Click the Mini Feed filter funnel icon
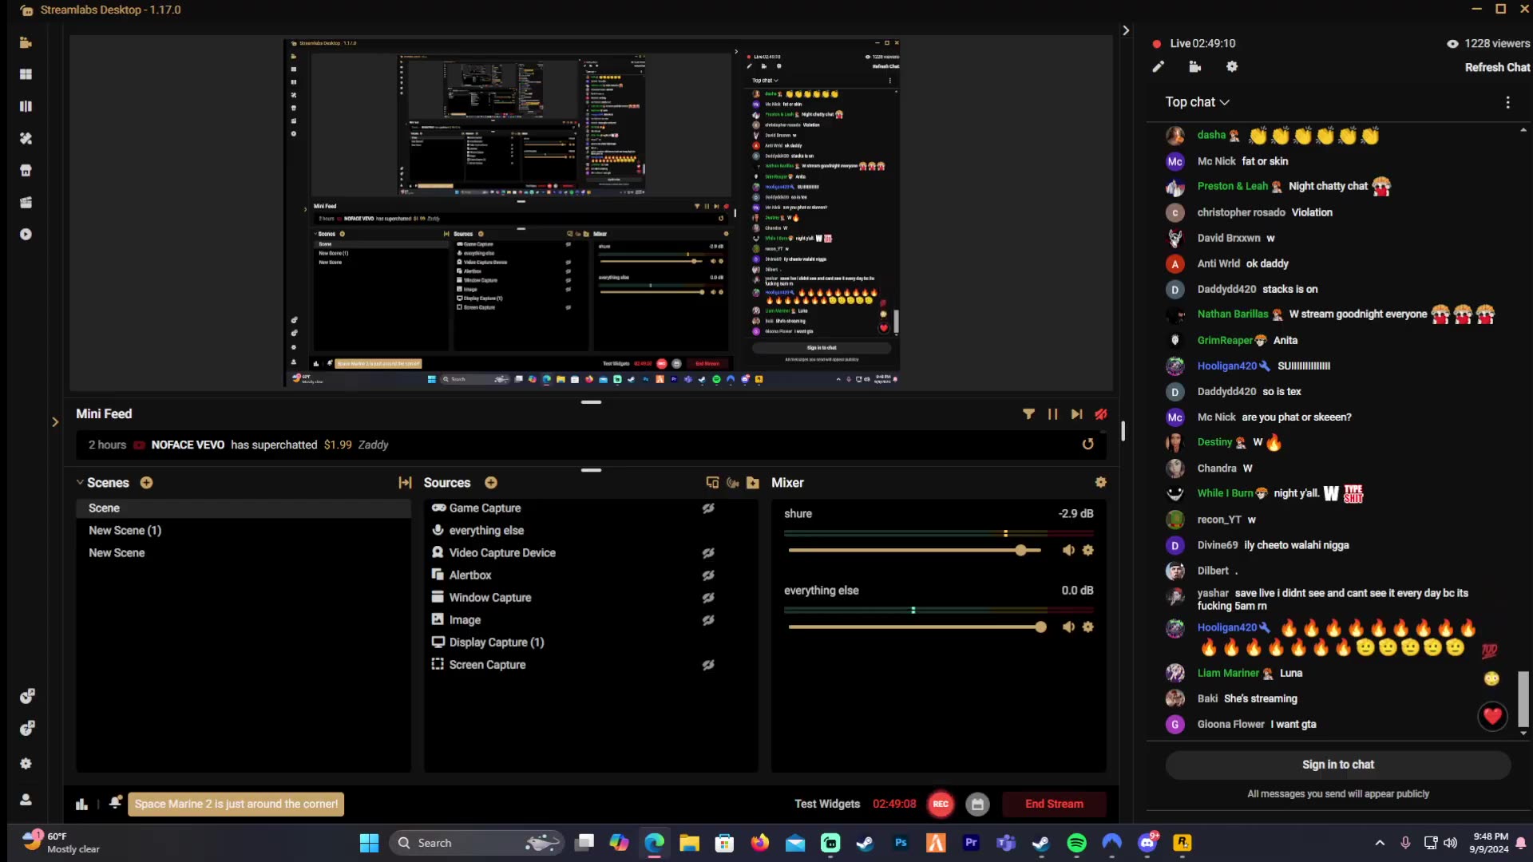The height and width of the screenshot is (862, 1533). (x=1028, y=413)
